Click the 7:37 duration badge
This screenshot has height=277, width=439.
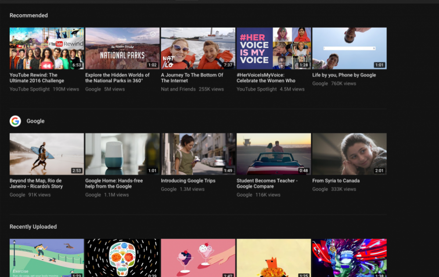click(x=228, y=65)
